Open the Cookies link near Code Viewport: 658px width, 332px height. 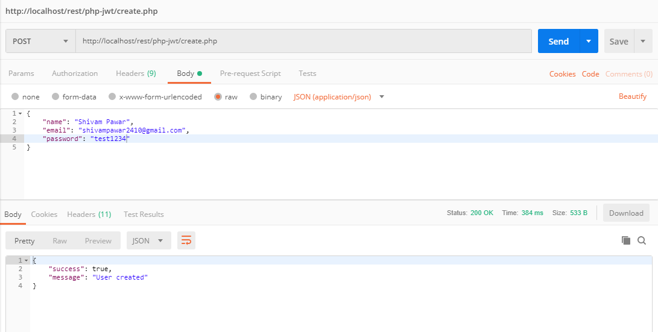(562, 74)
